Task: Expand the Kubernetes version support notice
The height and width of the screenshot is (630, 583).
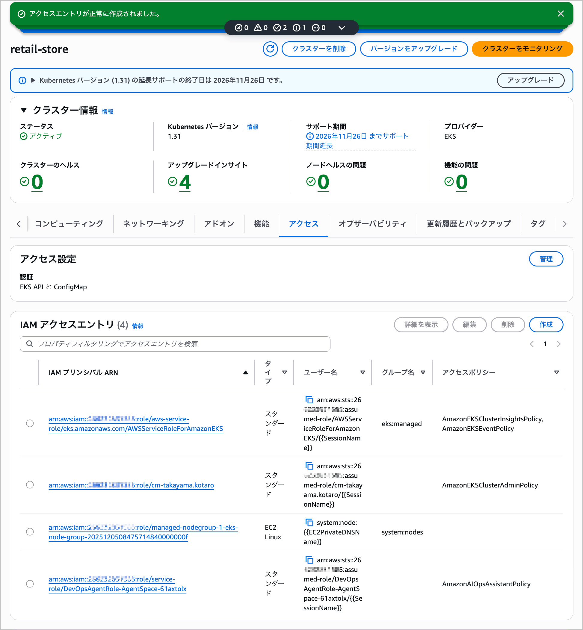Action: 33,81
